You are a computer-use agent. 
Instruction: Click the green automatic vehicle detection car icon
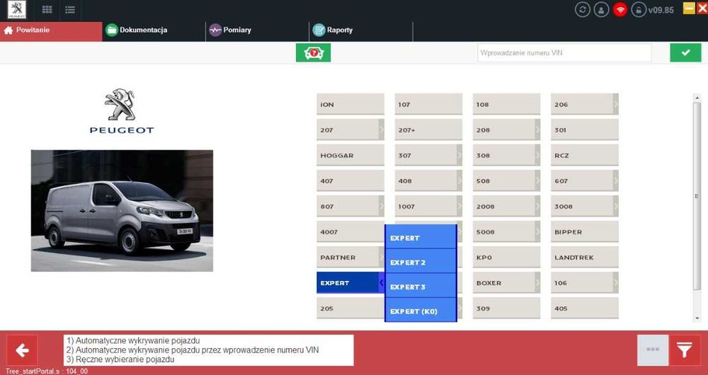tap(314, 53)
